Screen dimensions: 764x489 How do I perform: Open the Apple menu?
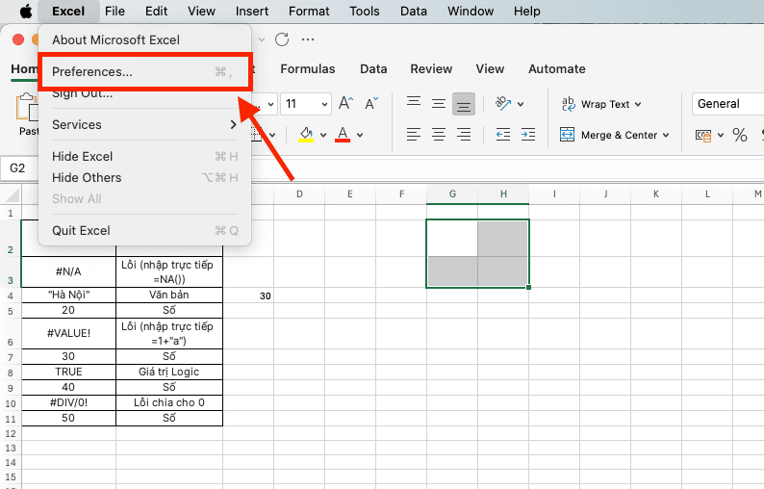(x=26, y=11)
